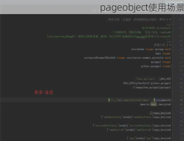Click the mirrored "desired_caps={}" line
The height and width of the screenshot is (141, 184).
[160, 113]
